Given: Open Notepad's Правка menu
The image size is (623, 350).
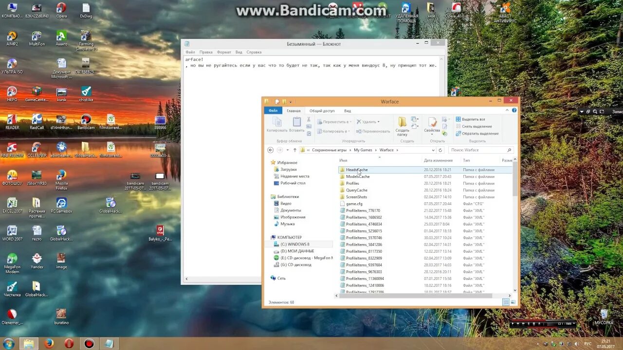Looking at the screenshot, I should 206,52.
